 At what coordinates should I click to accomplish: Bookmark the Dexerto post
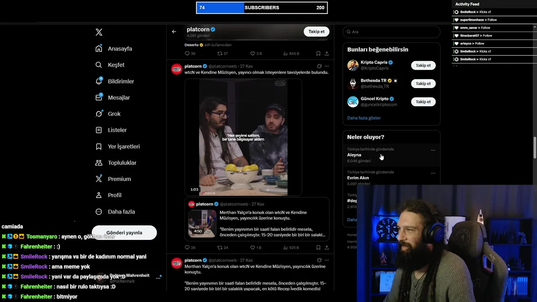pos(318,54)
